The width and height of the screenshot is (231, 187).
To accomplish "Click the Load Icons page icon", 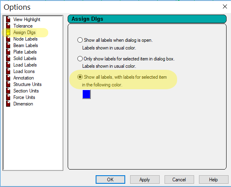I will pyautogui.click(x=8, y=71).
